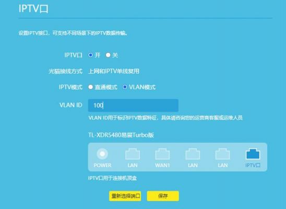286x209 pixels.
Task: Choose VLAN模式 IPTV mode
Action: click(125, 87)
